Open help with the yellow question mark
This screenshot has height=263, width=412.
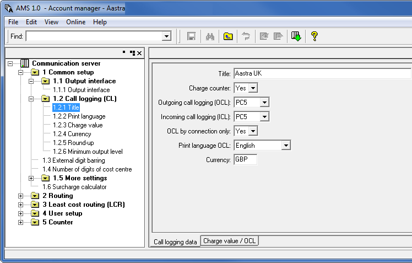[x=314, y=36]
